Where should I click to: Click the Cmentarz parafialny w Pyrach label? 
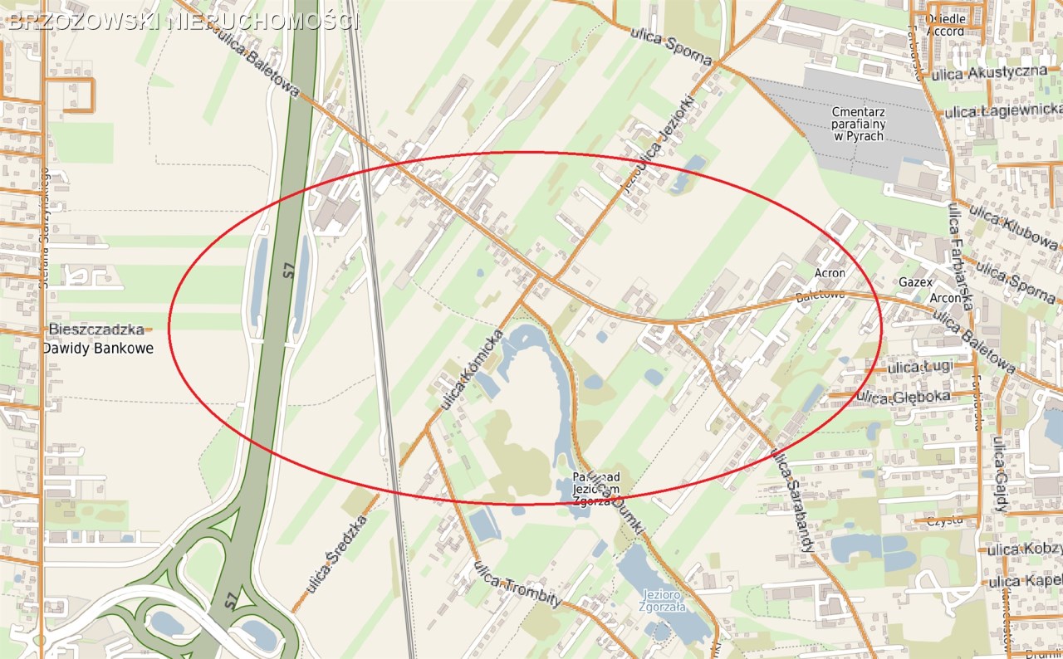click(859, 123)
